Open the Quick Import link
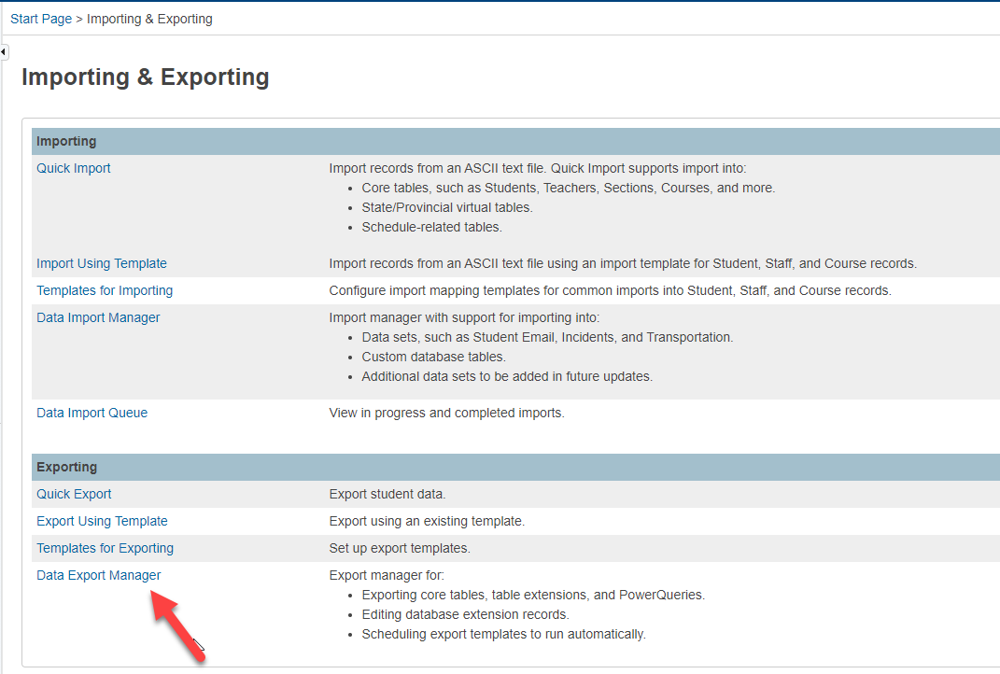 74,168
